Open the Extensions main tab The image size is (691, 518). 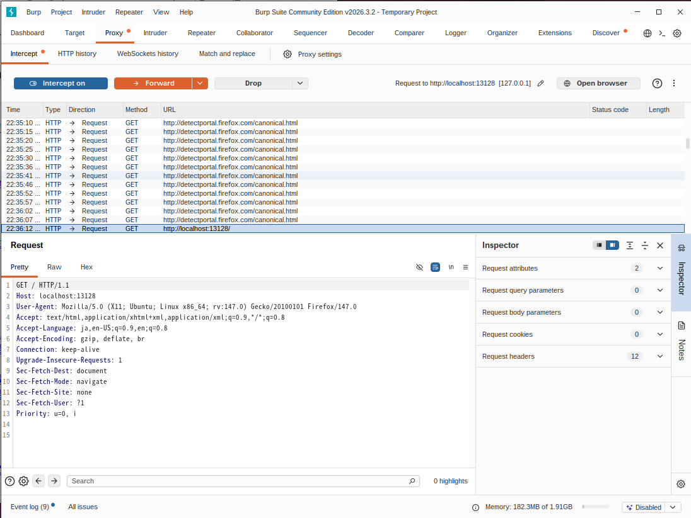pos(555,33)
